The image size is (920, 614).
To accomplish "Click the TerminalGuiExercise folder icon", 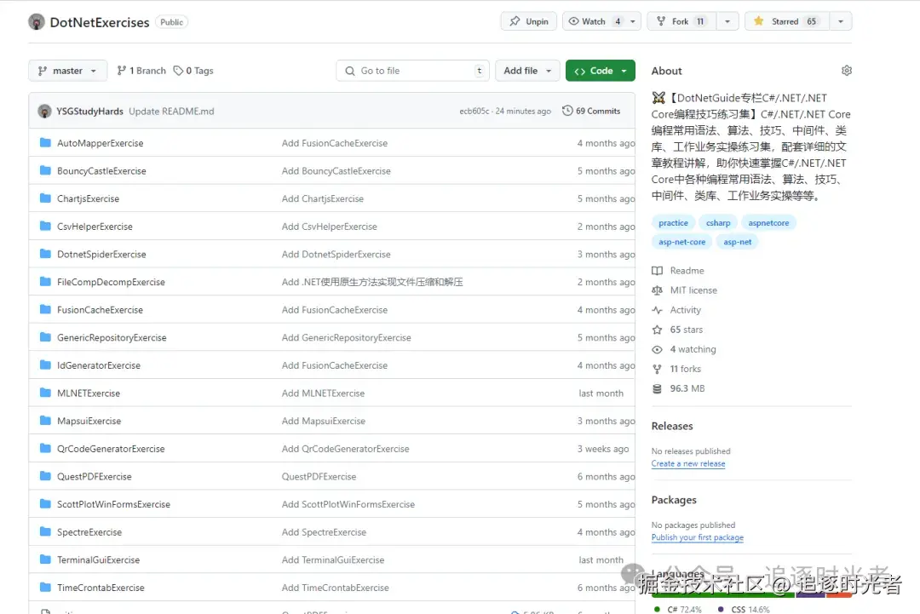I will (45, 559).
